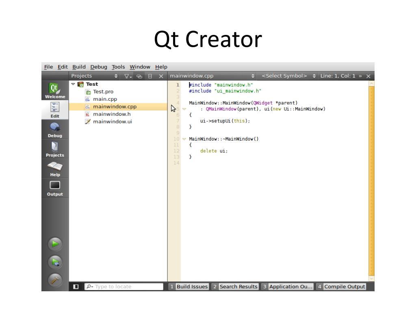Click the Test project folder icon
The width and height of the screenshot is (416, 312).
80,84
